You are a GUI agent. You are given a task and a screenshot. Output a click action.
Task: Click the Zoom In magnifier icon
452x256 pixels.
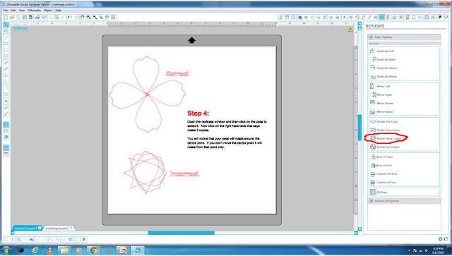click(x=88, y=17)
